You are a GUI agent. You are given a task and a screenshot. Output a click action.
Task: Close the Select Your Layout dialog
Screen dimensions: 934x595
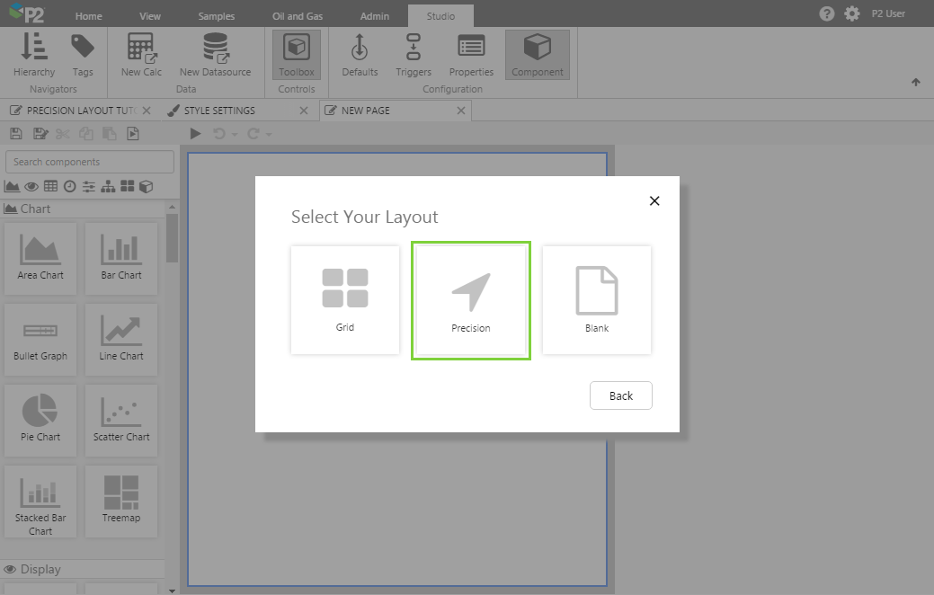click(654, 200)
